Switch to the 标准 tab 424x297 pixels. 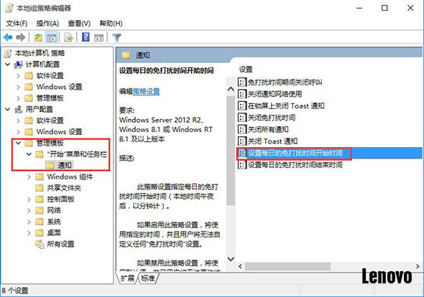(x=148, y=278)
